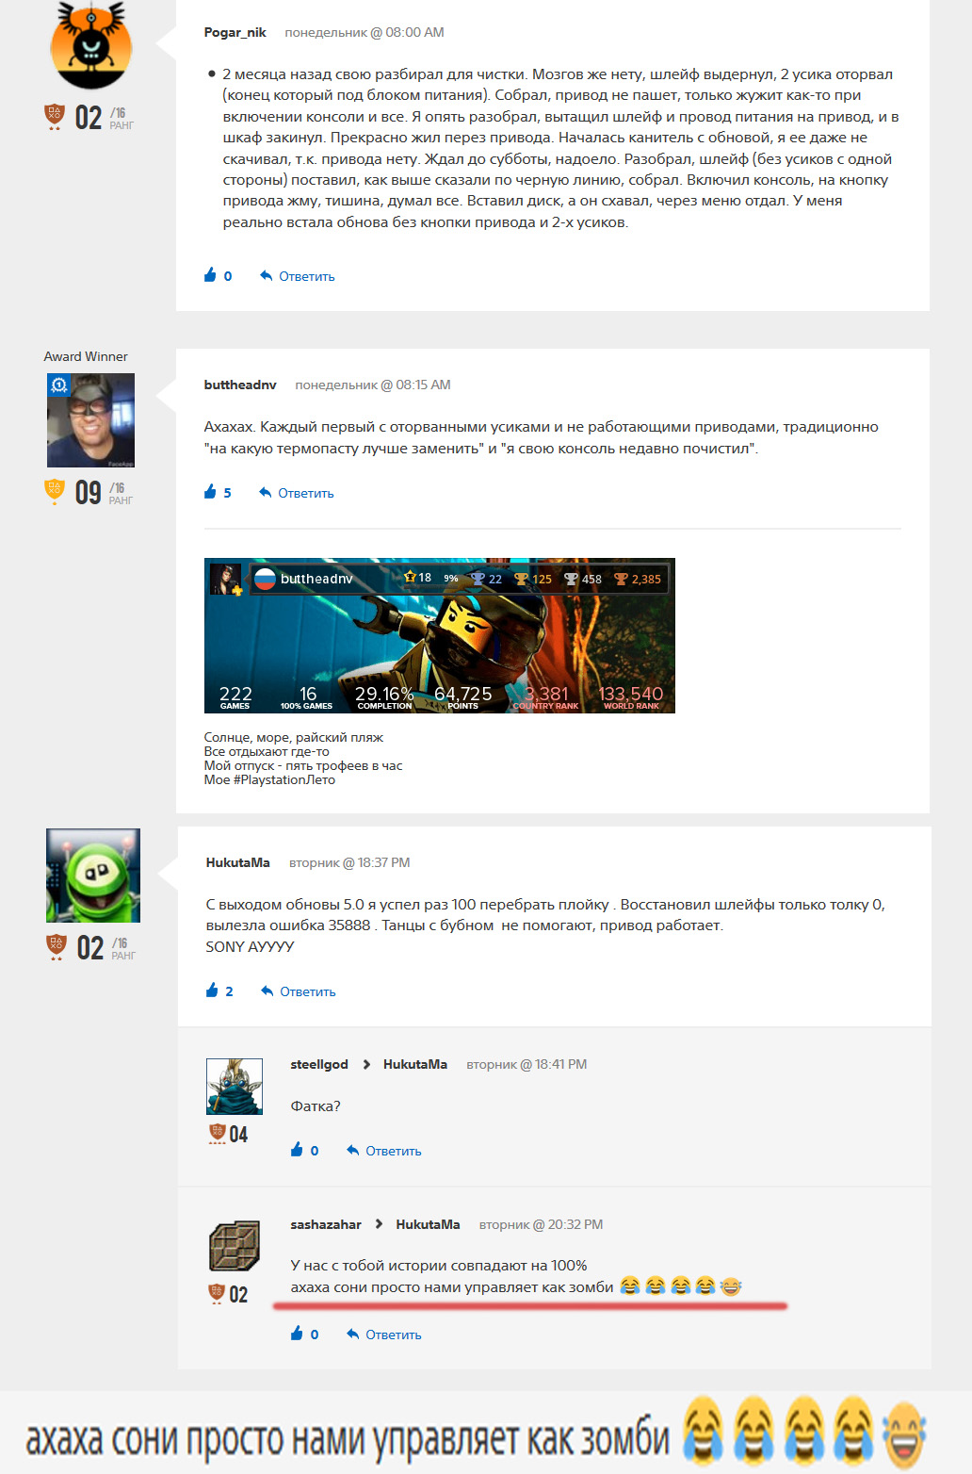Like HukutaMa's comment using thumbs-up
The width and height of the screenshot is (972, 1474).
212,991
